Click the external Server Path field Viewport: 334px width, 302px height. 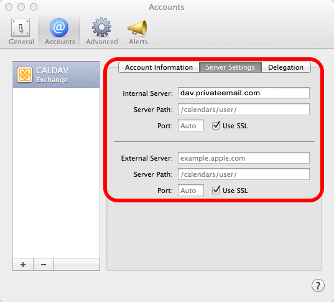coord(244,174)
